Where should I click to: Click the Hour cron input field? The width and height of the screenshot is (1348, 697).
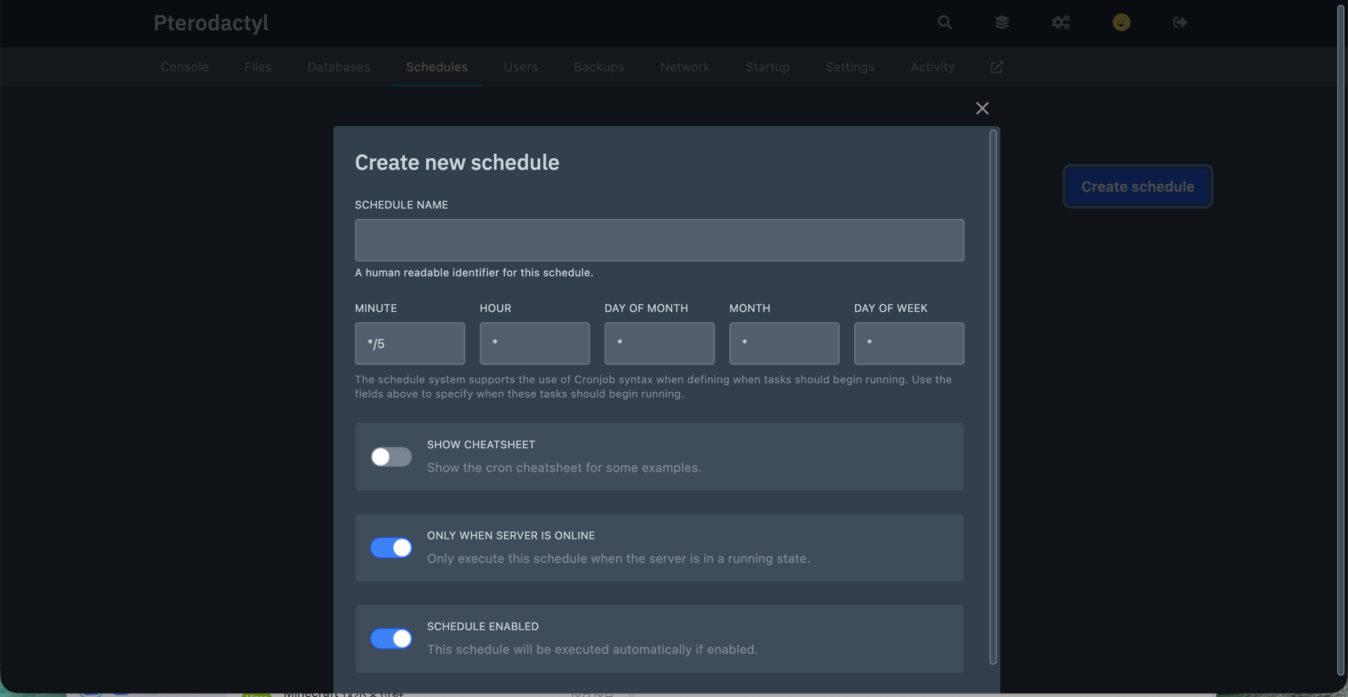click(x=534, y=343)
